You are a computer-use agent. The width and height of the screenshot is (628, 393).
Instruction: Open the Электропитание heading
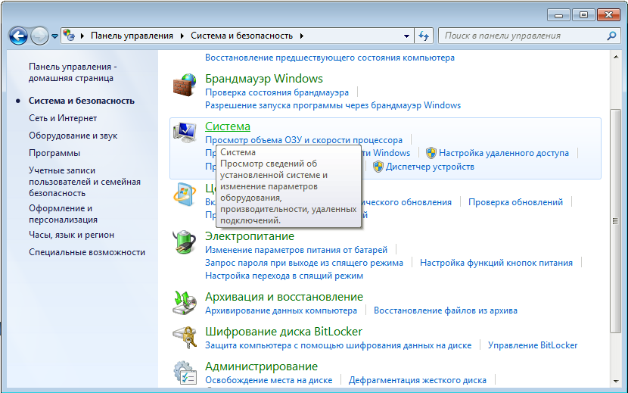[x=250, y=235]
